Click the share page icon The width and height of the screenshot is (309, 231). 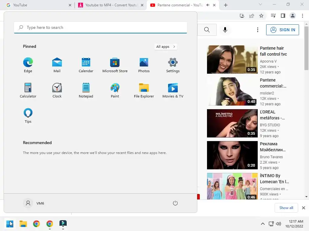[252, 16]
